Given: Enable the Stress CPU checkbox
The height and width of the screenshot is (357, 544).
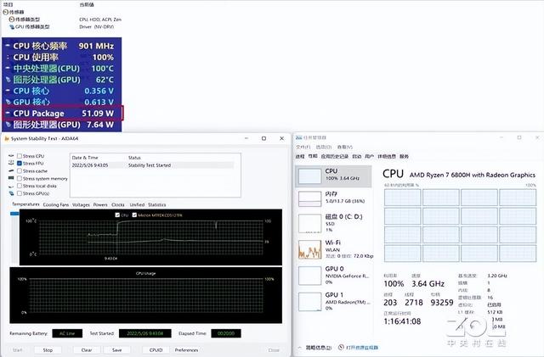Looking at the screenshot, I should click(x=20, y=156).
